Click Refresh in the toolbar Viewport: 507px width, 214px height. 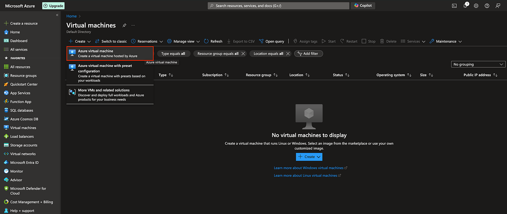point(213,41)
